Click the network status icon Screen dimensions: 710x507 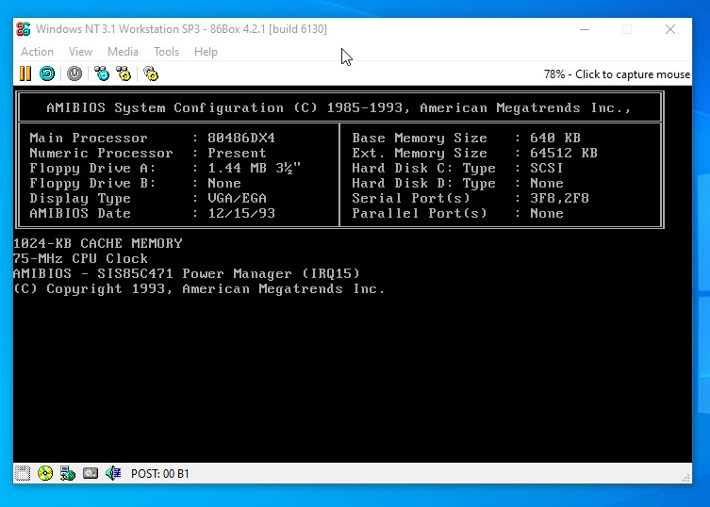point(68,473)
